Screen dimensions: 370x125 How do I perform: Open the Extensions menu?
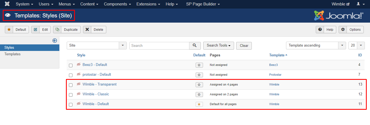click(x=148, y=4)
